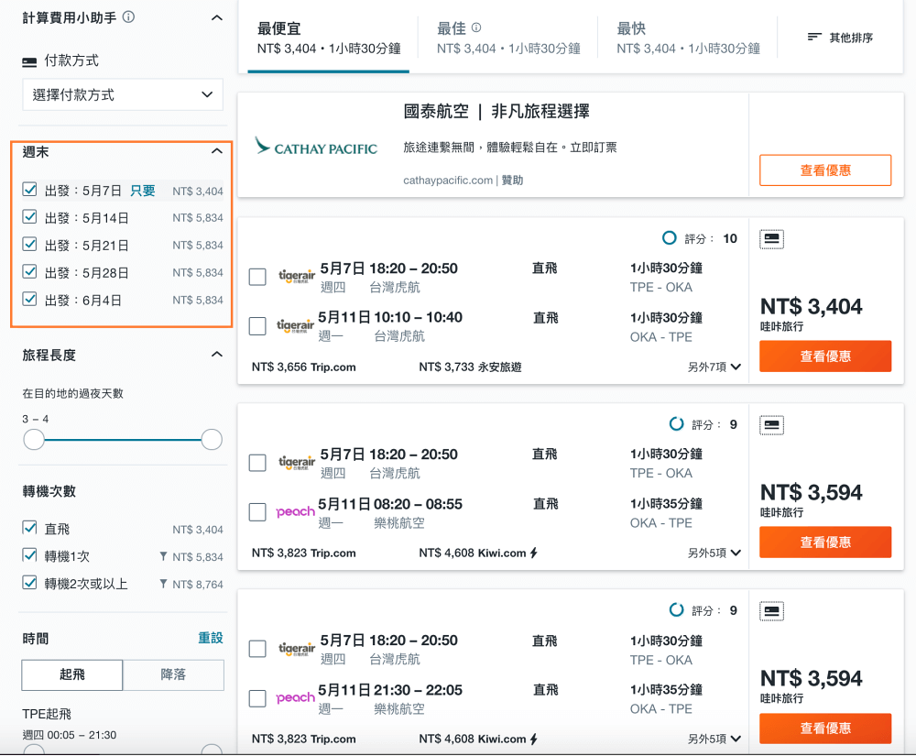Uncheck the 出發：5月14日 checkbox
916x756 pixels.
pyautogui.click(x=29, y=218)
